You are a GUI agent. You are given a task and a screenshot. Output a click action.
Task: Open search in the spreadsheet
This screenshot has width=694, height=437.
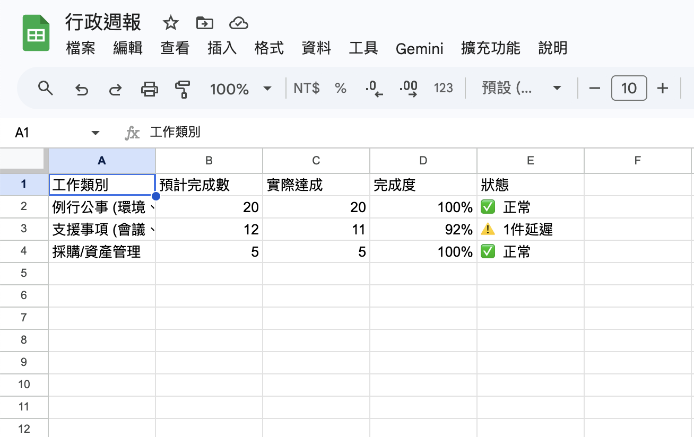click(45, 89)
